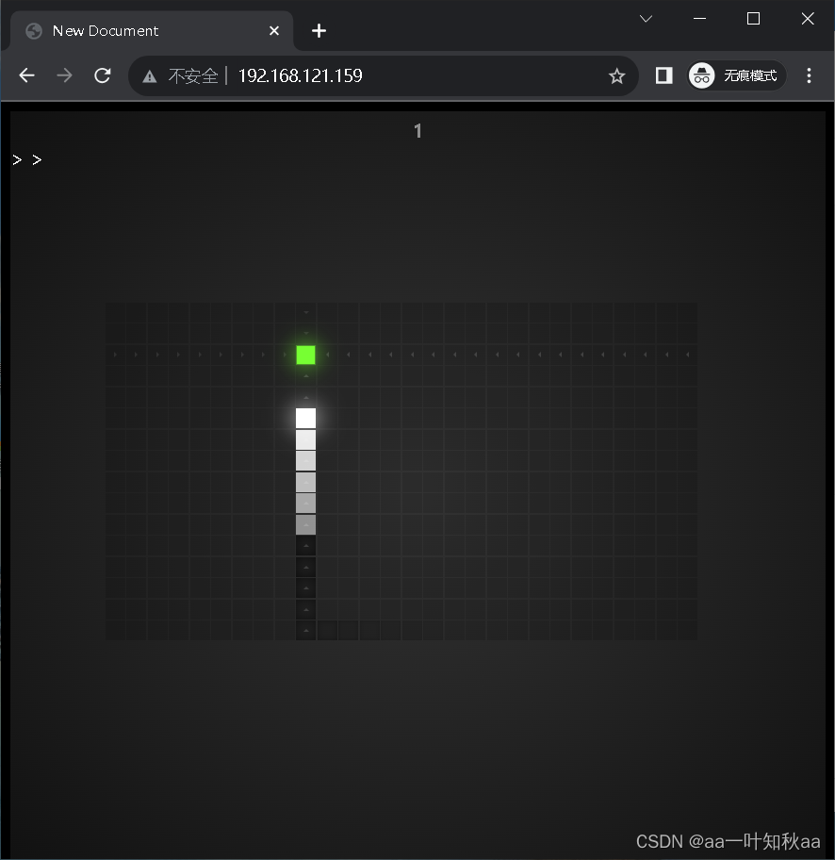Reload the current page
Viewport: 835px width, 860px height.
point(103,75)
